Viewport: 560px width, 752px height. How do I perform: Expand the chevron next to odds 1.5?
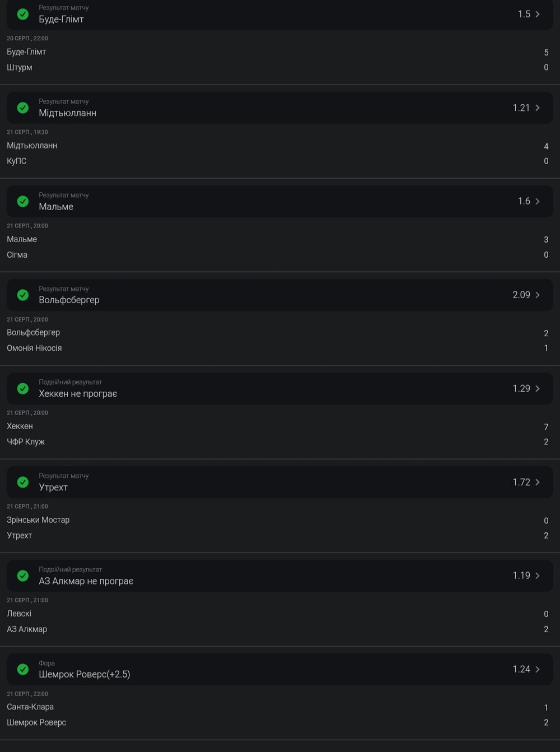click(538, 14)
